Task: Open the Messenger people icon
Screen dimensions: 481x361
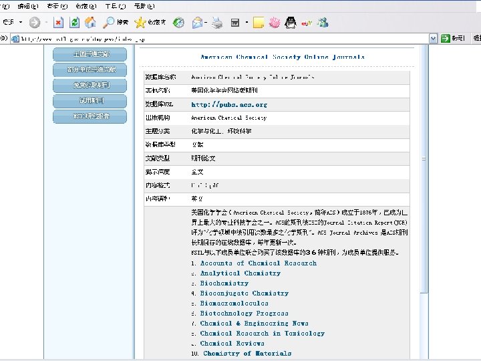Action: (323, 23)
